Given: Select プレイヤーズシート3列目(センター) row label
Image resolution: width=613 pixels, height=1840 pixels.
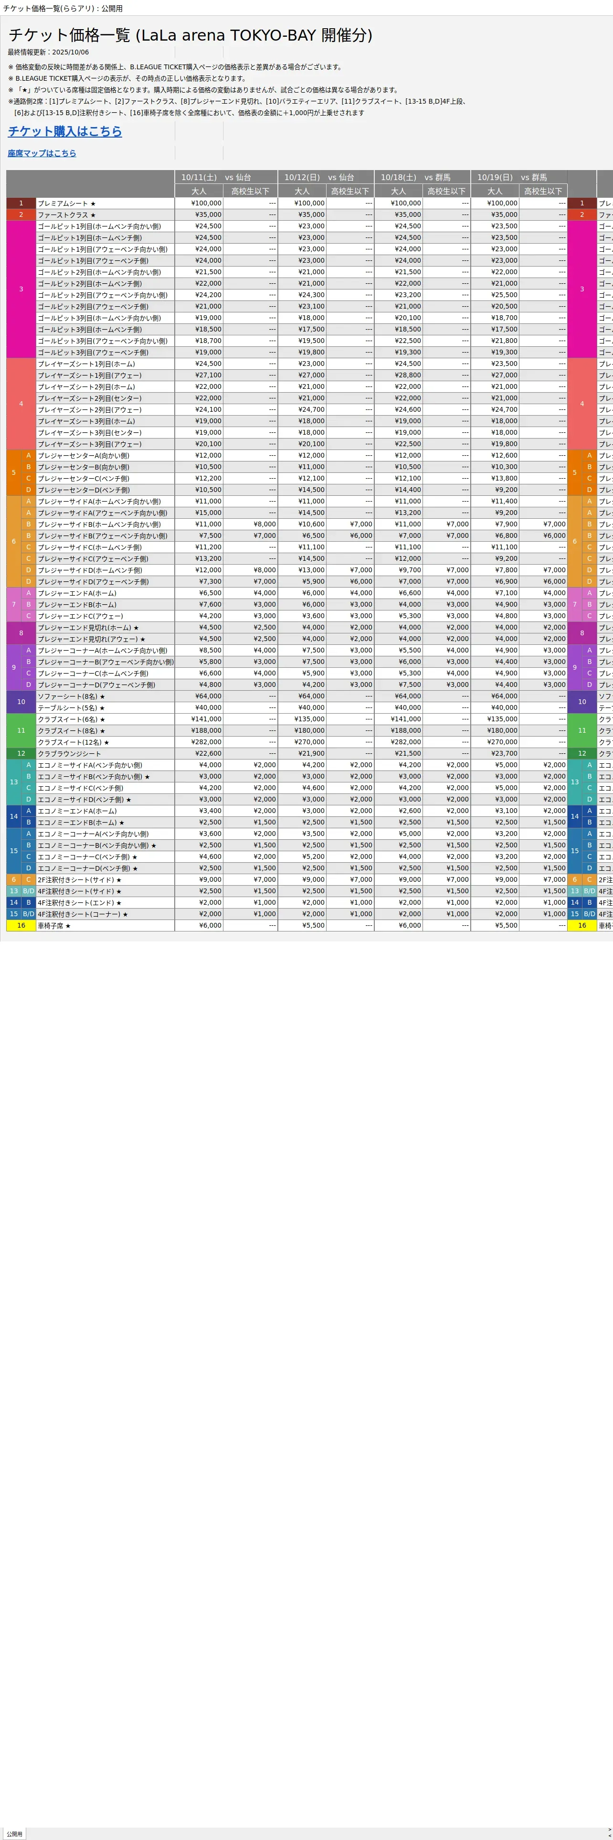Looking at the screenshot, I should point(105,433).
